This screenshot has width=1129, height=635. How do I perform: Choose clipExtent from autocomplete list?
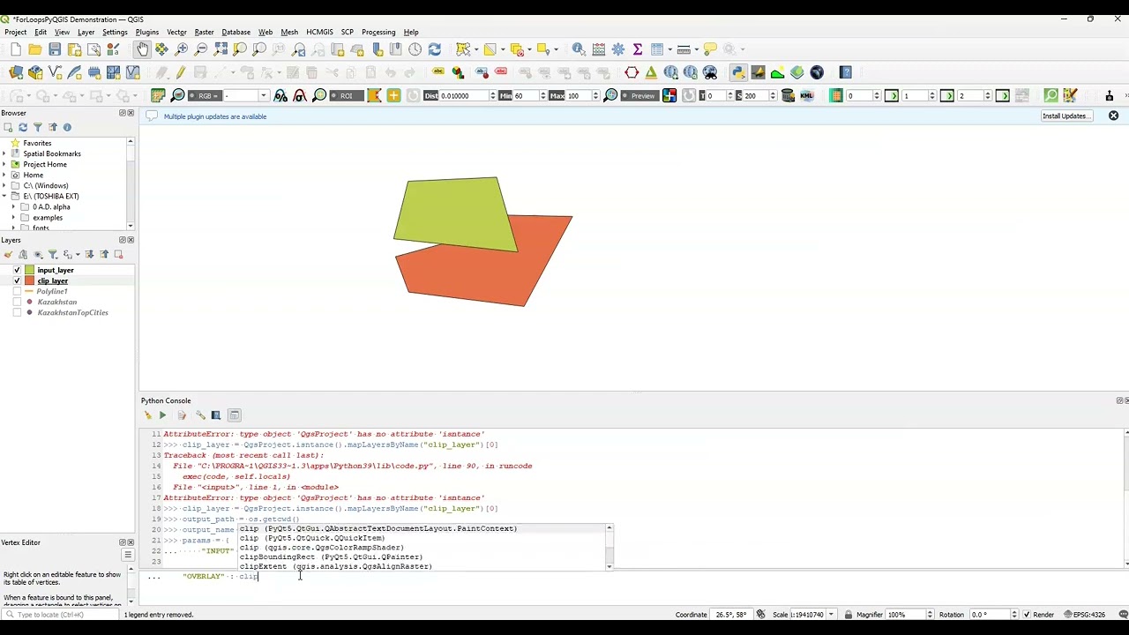(x=335, y=566)
